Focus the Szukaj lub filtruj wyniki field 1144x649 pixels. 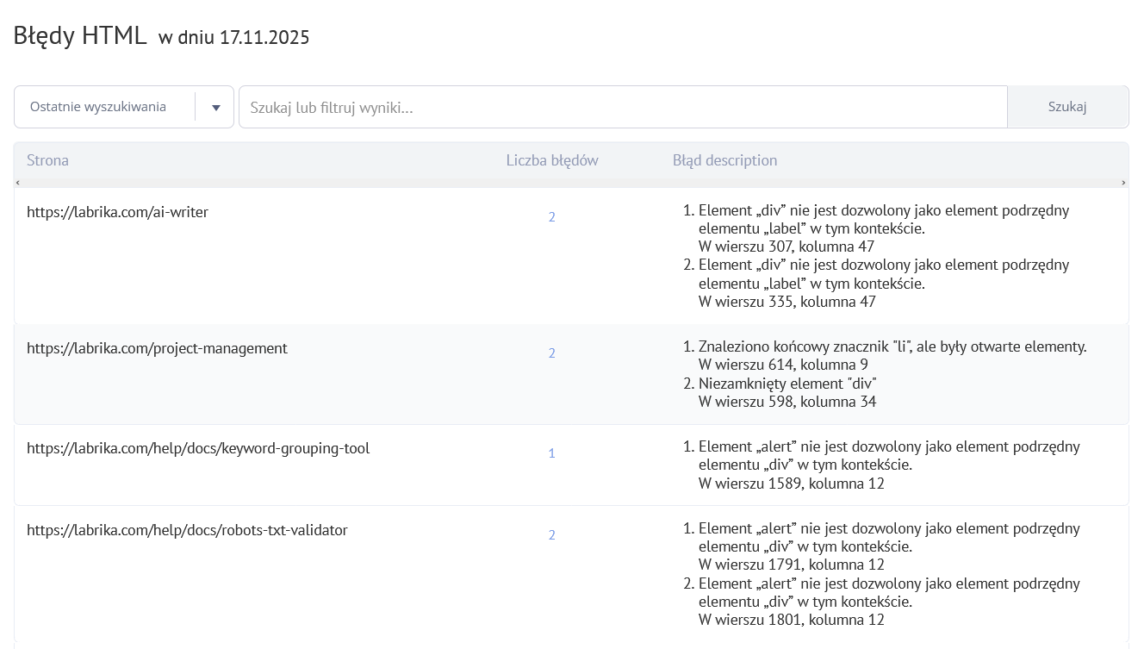click(x=622, y=107)
